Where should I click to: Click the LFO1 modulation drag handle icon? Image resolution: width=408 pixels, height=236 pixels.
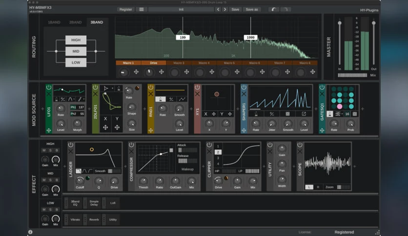click(49, 130)
